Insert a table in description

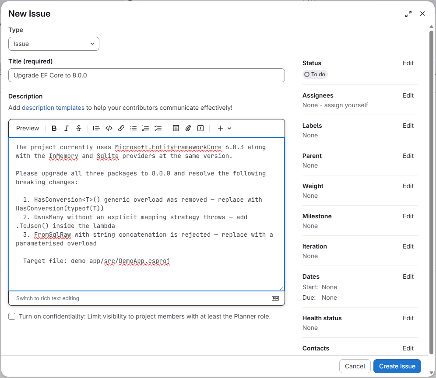(x=176, y=128)
